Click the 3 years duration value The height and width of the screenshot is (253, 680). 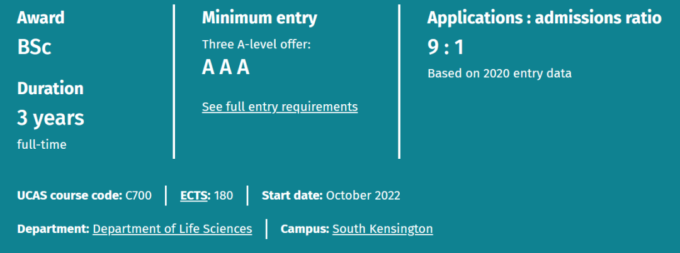pyautogui.click(x=50, y=117)
